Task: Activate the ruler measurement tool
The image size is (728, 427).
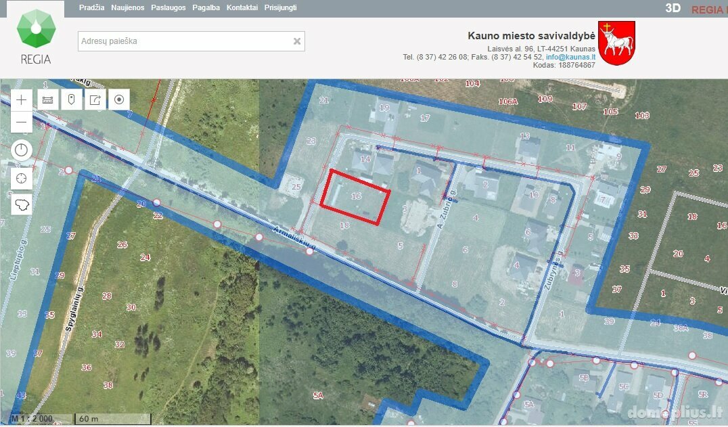Action: (48, 99)
